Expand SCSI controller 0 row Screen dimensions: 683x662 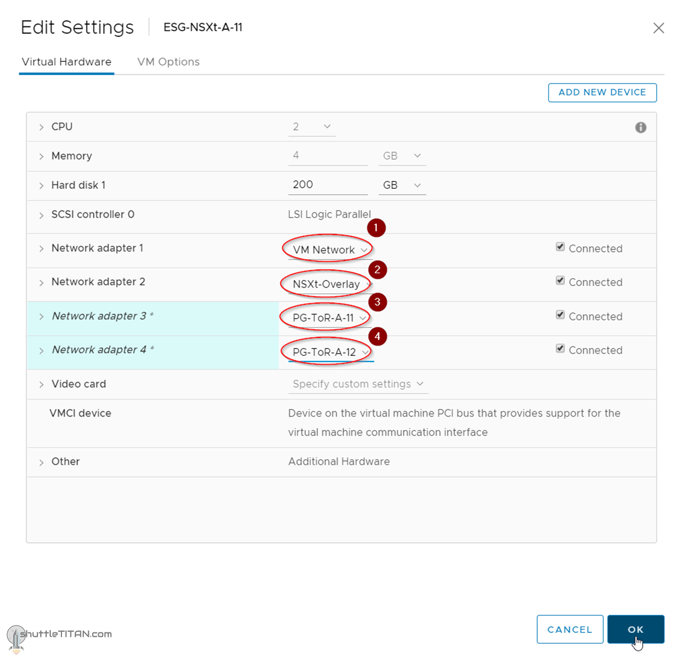tap(41, 215)
